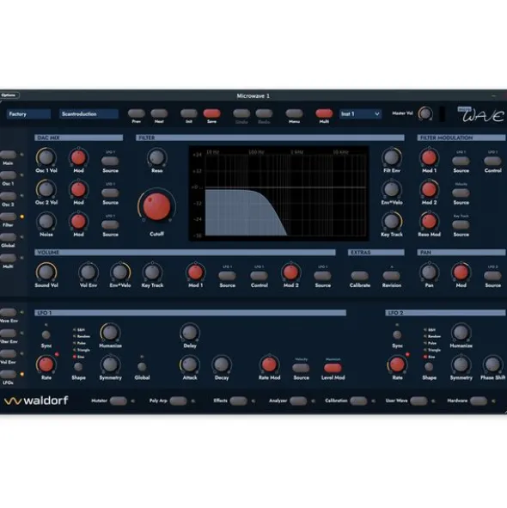Select Triangle shape in LFO 1

click(82, 350)
